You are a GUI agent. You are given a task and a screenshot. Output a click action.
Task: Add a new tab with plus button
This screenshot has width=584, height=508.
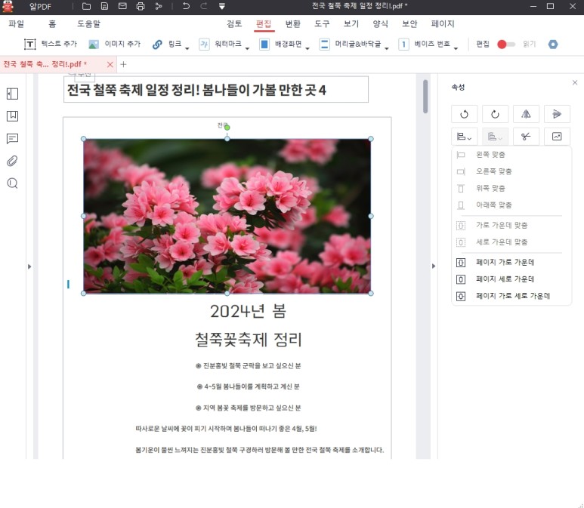(x=123, y=64)
